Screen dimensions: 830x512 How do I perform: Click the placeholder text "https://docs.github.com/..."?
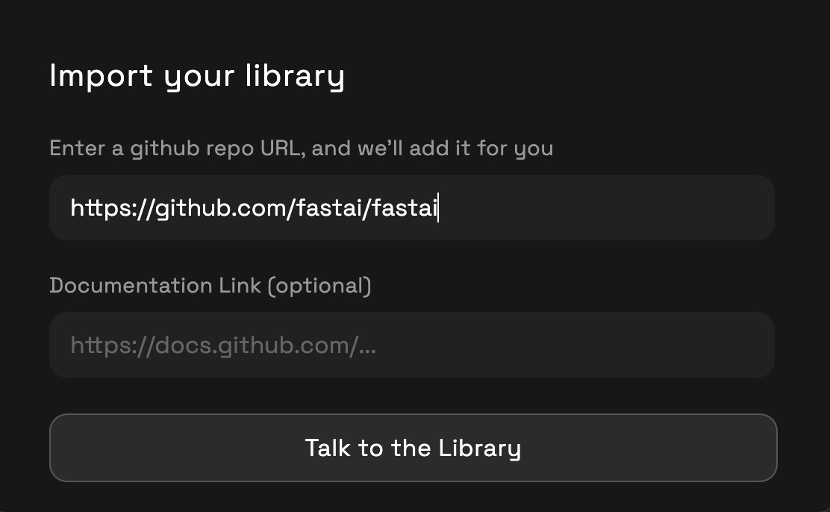(x=222, y=345)
